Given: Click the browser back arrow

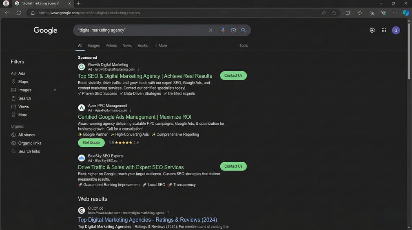Looking at the screenshot, I should pos(7,13).
